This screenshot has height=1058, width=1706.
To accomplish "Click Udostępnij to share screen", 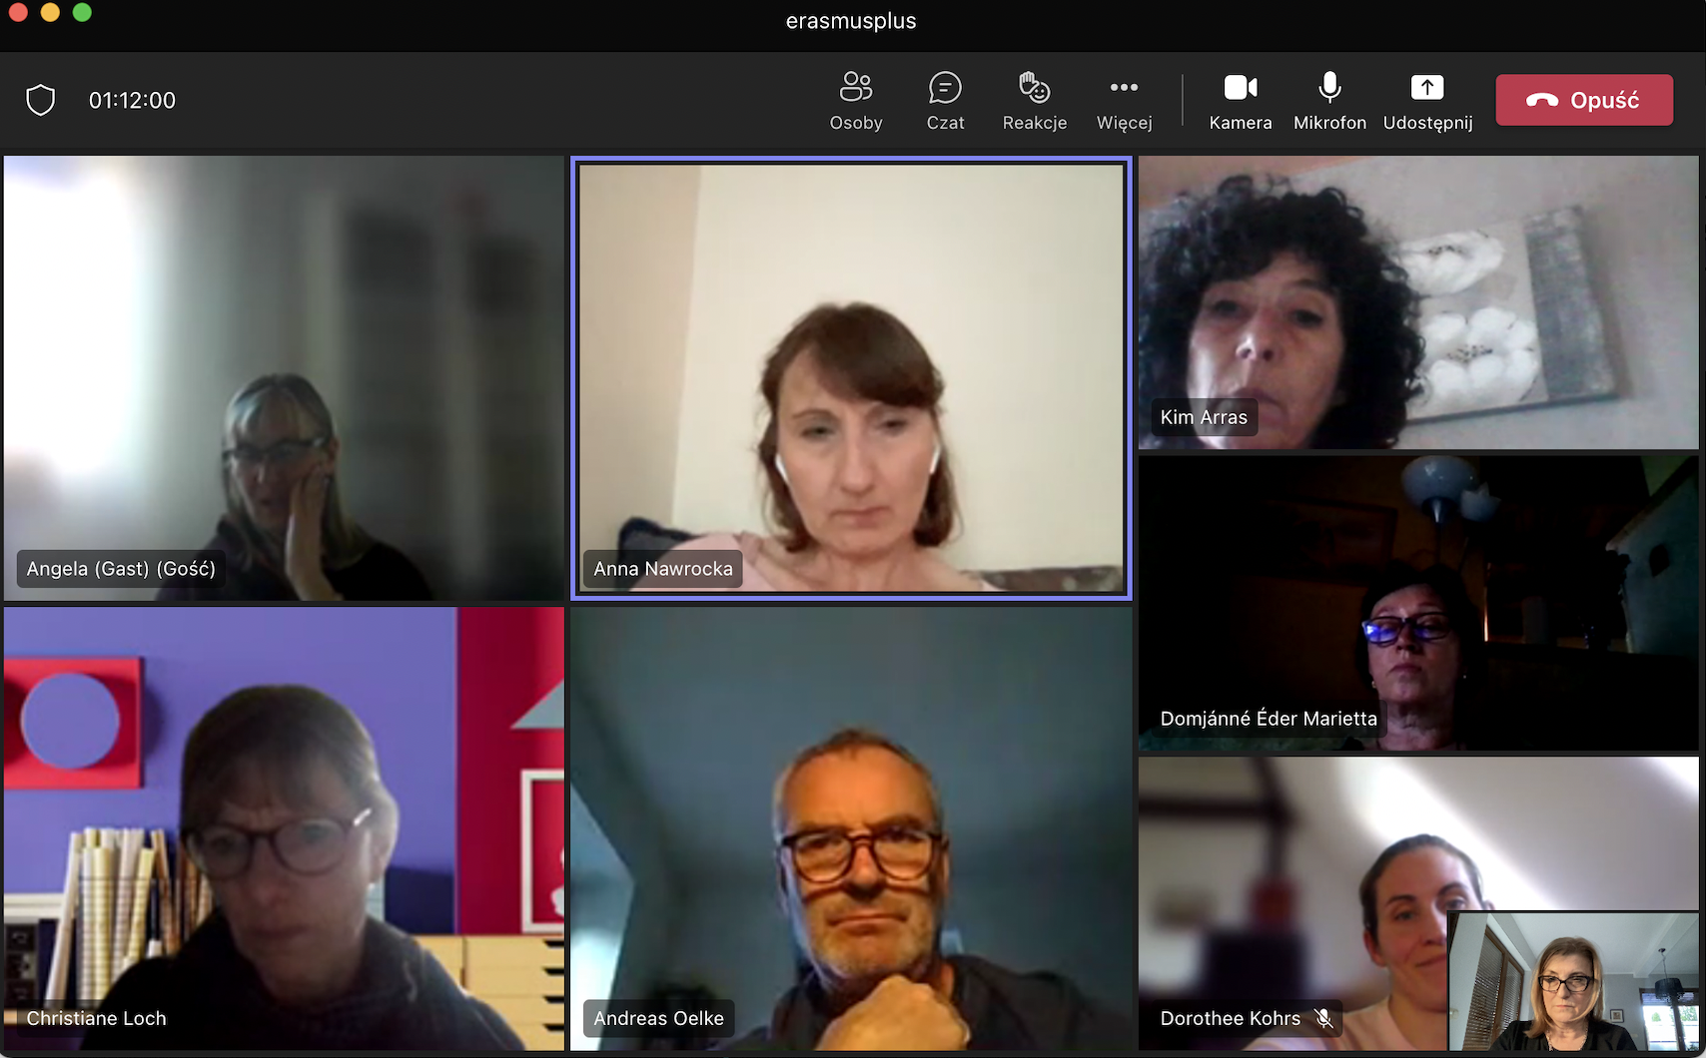I will (1427, 101).
